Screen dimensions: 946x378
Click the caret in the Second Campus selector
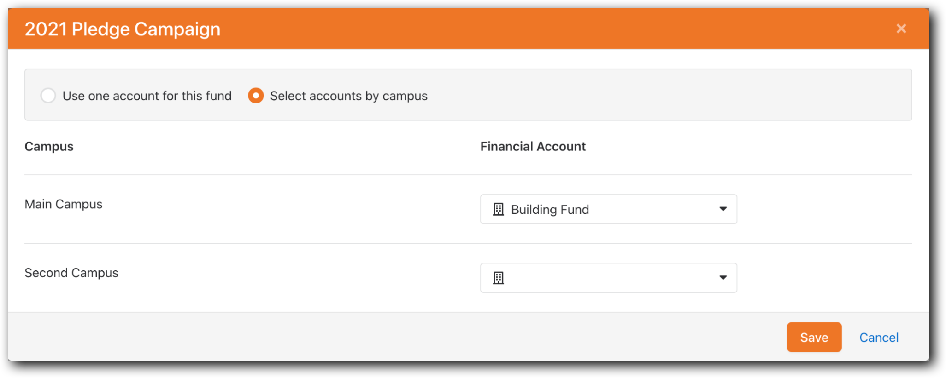pos(723,278)
